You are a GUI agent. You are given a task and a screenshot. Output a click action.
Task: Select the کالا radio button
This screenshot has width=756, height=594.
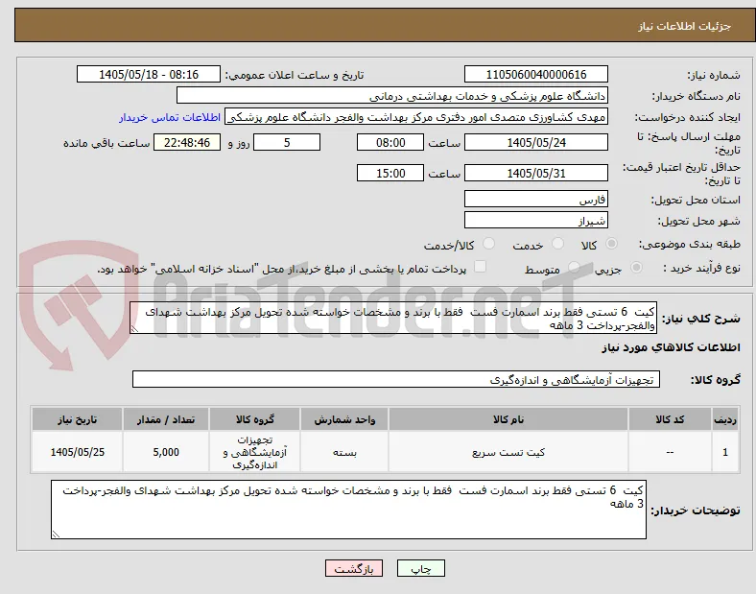611,244
